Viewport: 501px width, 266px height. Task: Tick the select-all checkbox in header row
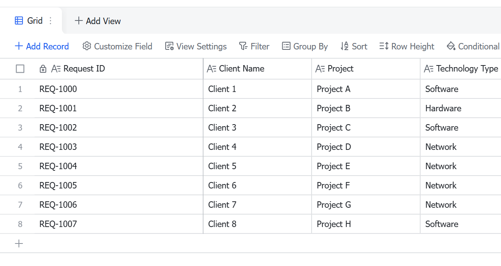point(20,69)
